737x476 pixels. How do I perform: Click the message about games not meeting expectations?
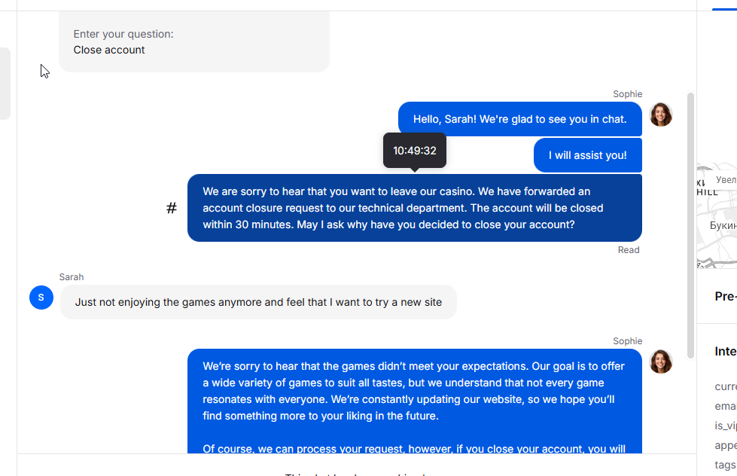(414, 399)
